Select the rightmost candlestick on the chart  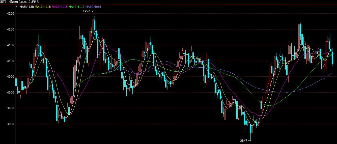pyautogui.click(x=332, y=58)
